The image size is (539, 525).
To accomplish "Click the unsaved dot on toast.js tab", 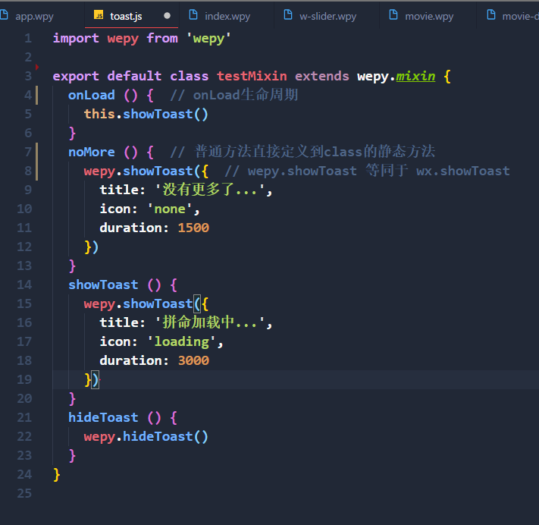I will click(167, 15).
